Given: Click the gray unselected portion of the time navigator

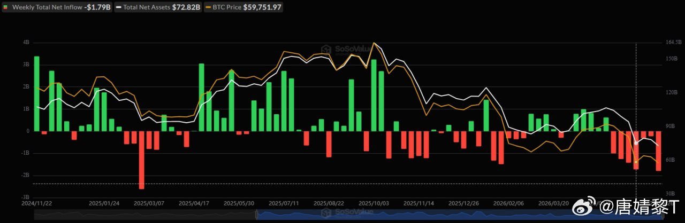Looking at the screenshot, I should (144, 214).
